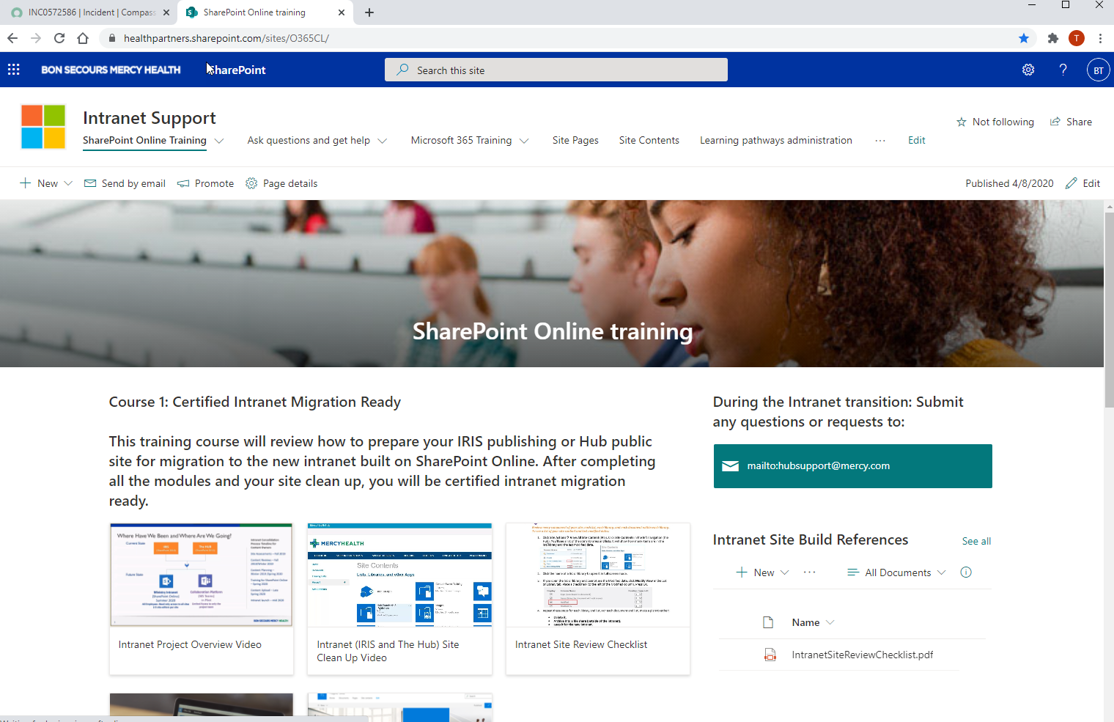Click the page vertical scrollbar
The height and width of the screenshot is (722, 1114).
1109,309
